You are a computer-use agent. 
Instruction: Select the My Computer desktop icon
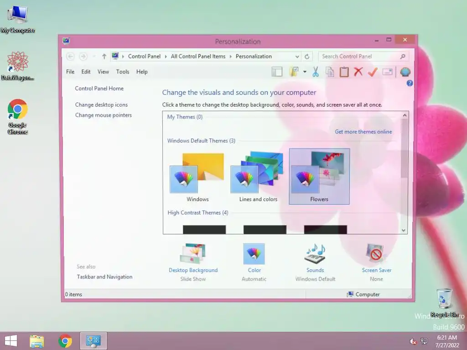pyautogui.click(x=18, y=20)
